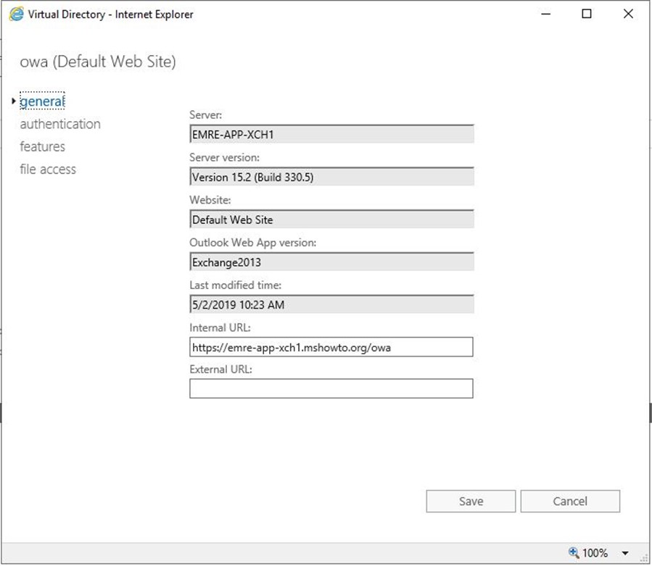This screenshot has height=566, width=652.
Task: Click the External URL label
Action: pos(220,369)
